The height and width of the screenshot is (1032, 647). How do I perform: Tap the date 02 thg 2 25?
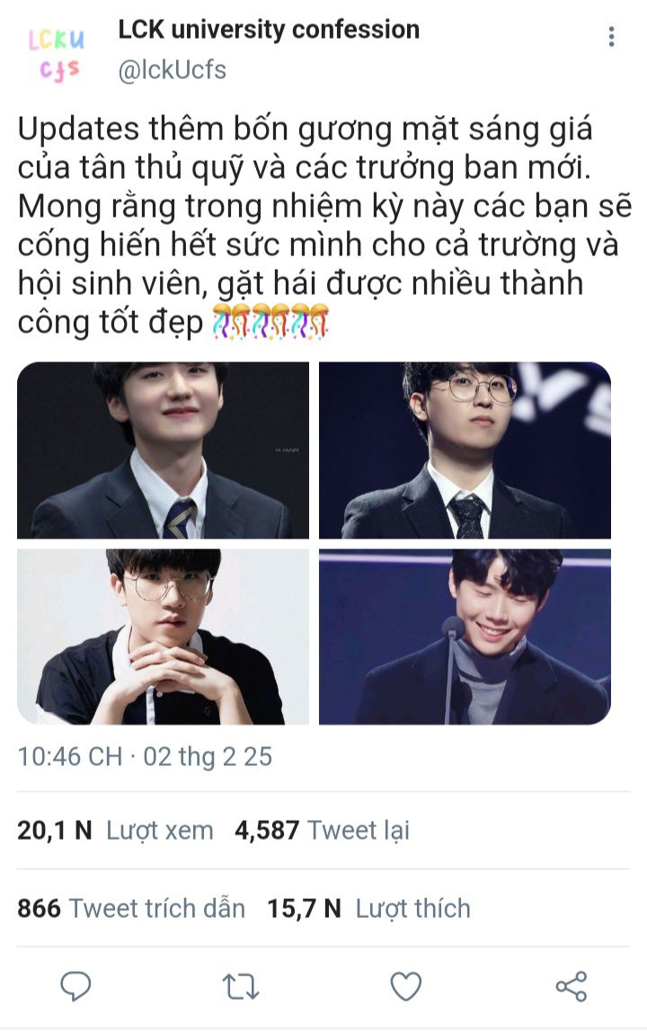208,757
